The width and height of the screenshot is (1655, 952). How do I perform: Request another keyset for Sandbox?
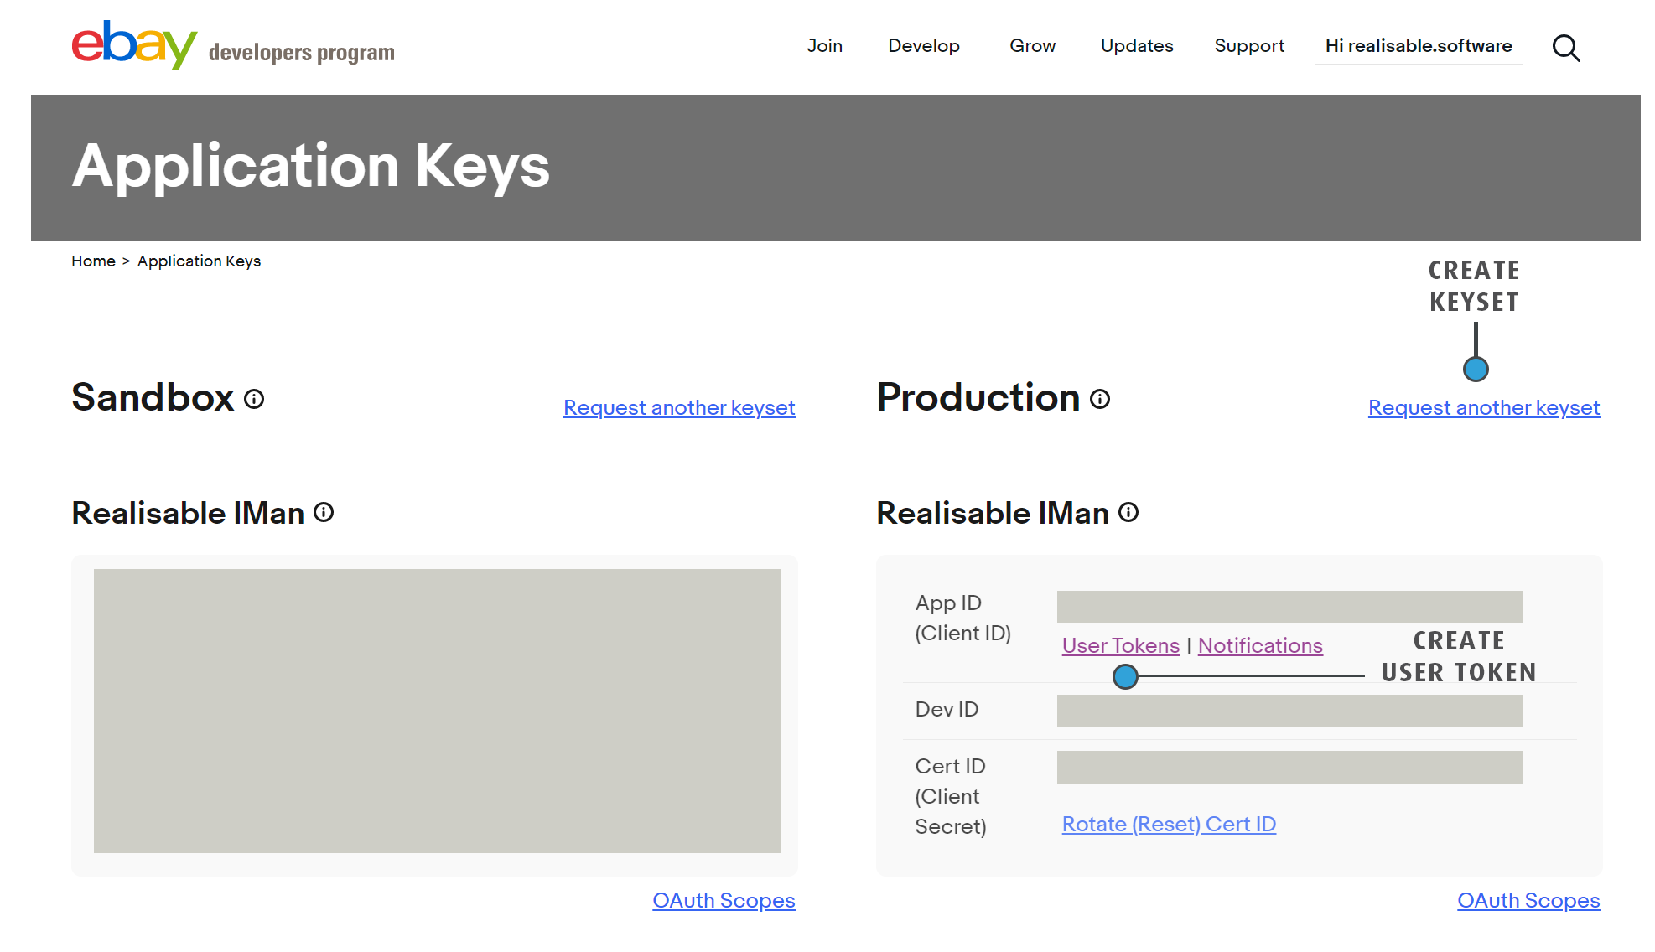[679, 408]
